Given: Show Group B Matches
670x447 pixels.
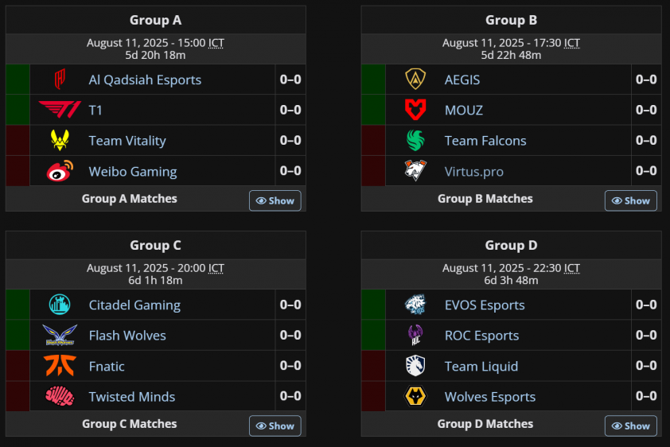Looking at the screenshot, I should pos(631,200).
